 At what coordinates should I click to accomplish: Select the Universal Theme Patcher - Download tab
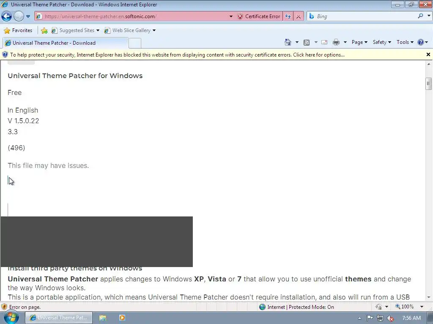[65, 43]
